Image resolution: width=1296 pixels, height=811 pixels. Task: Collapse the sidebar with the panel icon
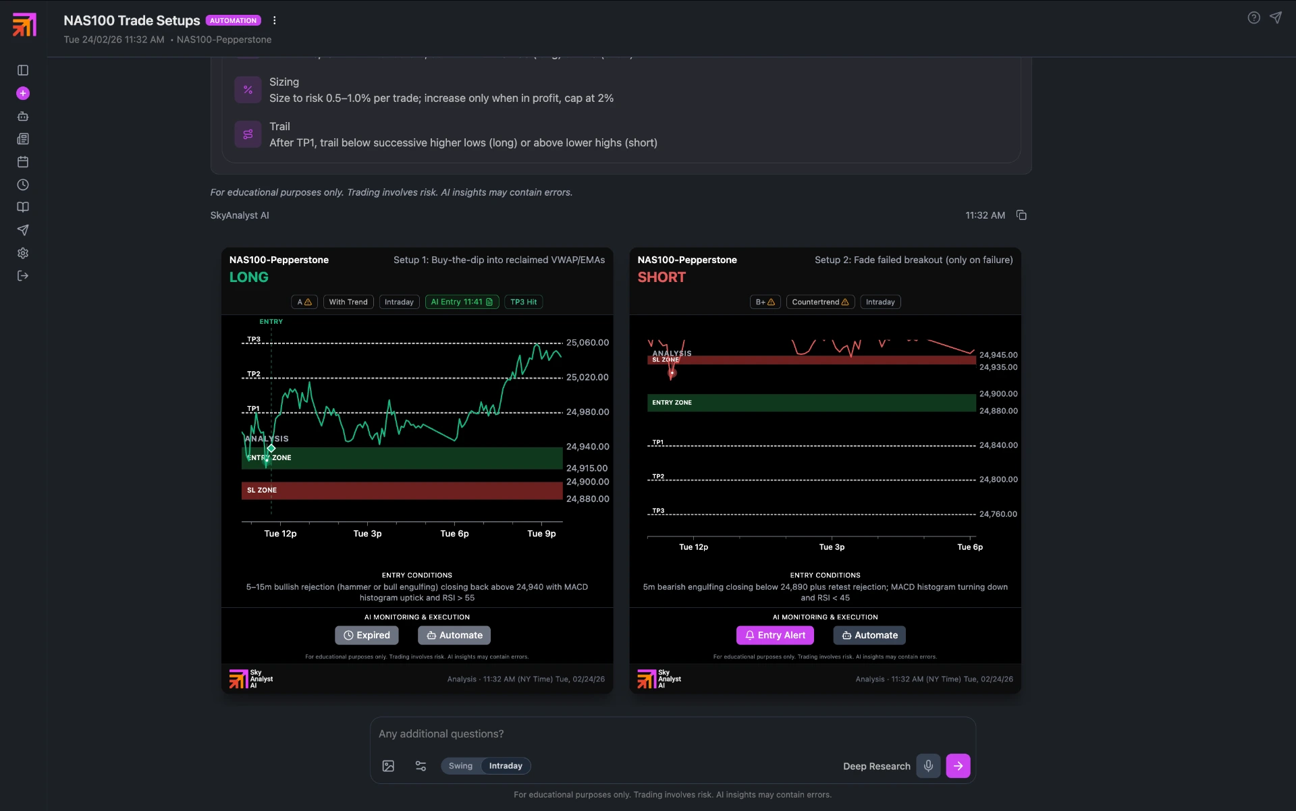coord(23,70)
